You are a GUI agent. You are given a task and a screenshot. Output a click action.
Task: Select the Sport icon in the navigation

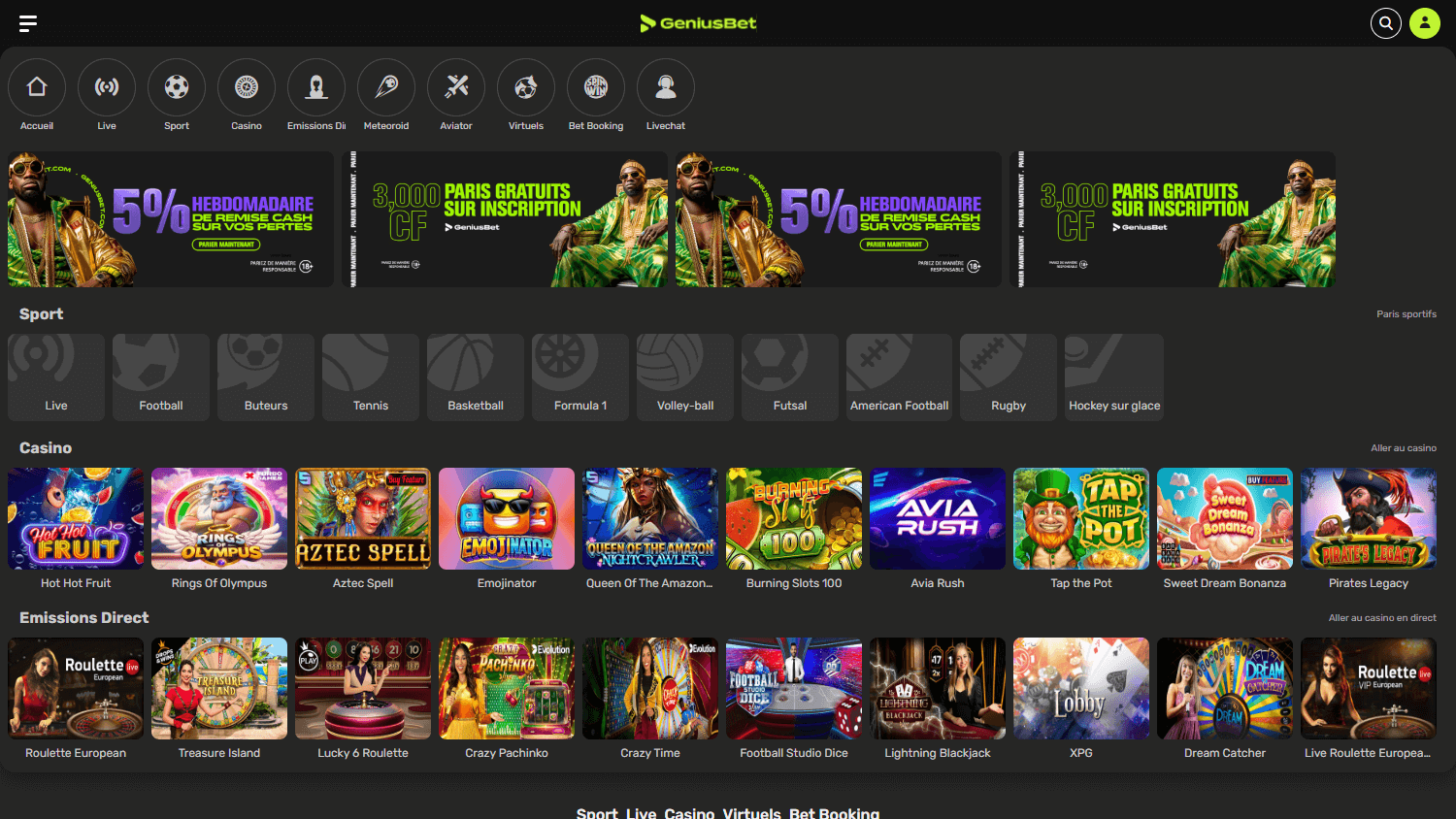pos(177,86)
